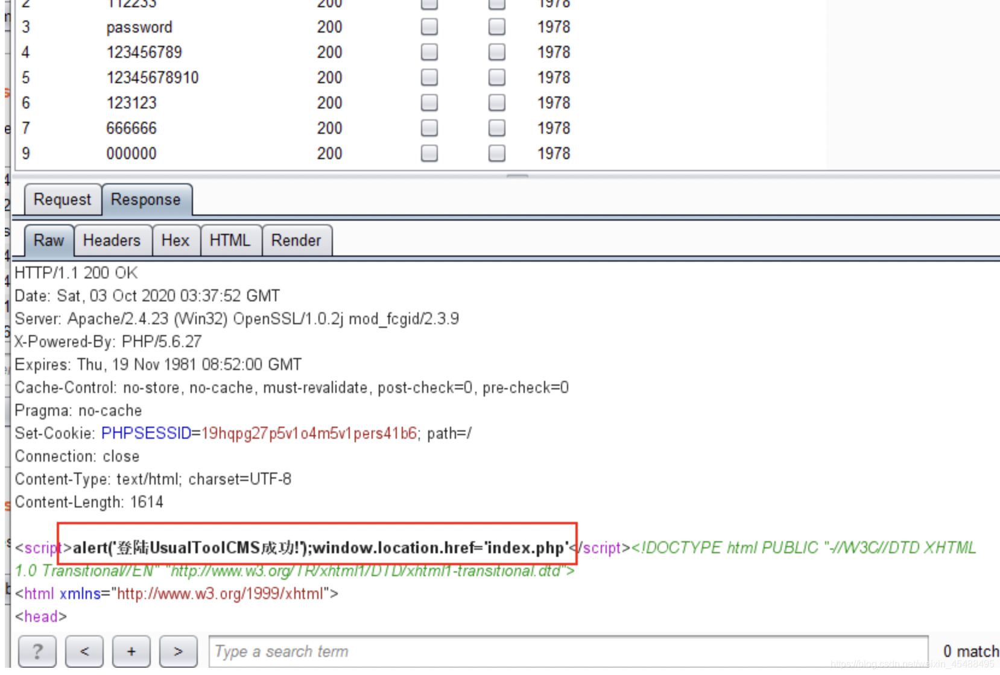
Task: Click status 200 in password row
Action: tap(329, 27)
